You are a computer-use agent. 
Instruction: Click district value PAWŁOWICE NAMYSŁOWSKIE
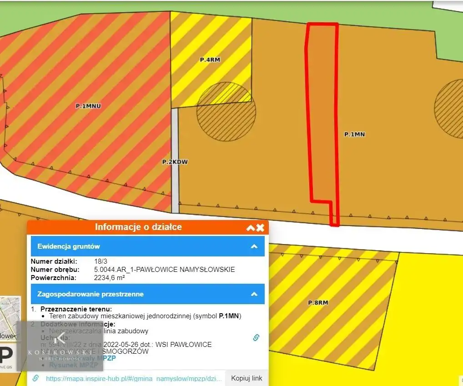pos(164,270)
